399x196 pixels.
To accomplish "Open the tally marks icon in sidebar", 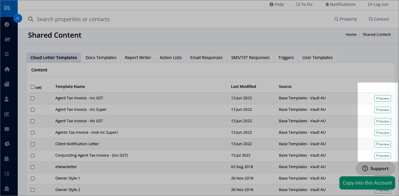I will (x=7, y=39).
